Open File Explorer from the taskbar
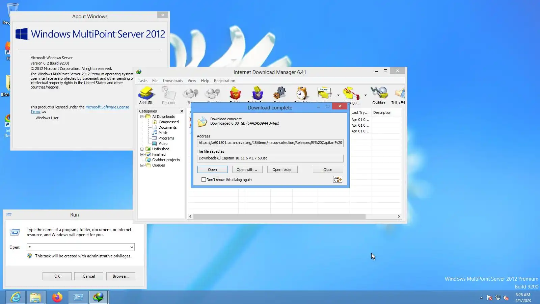The height and width of the screenshot is (304, 540). pos(35,297)
